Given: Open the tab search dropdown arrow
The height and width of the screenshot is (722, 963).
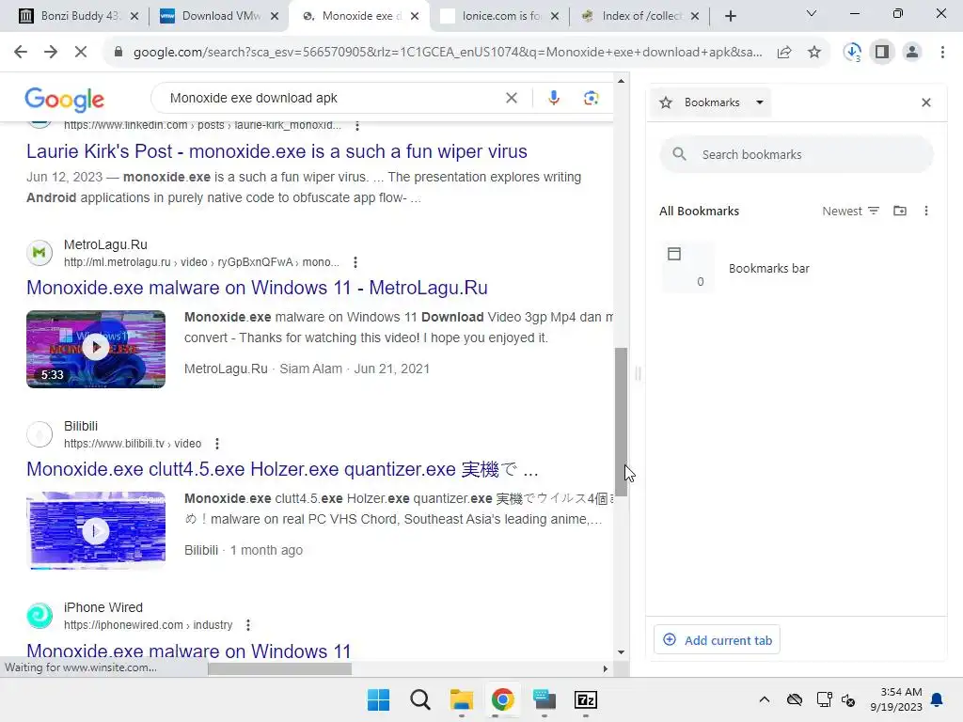Looking at the screenshot, I should pos(812,13).
